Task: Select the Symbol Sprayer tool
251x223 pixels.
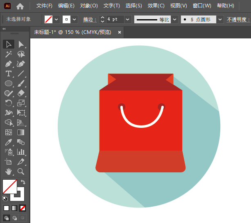Action: click(9, 152)
